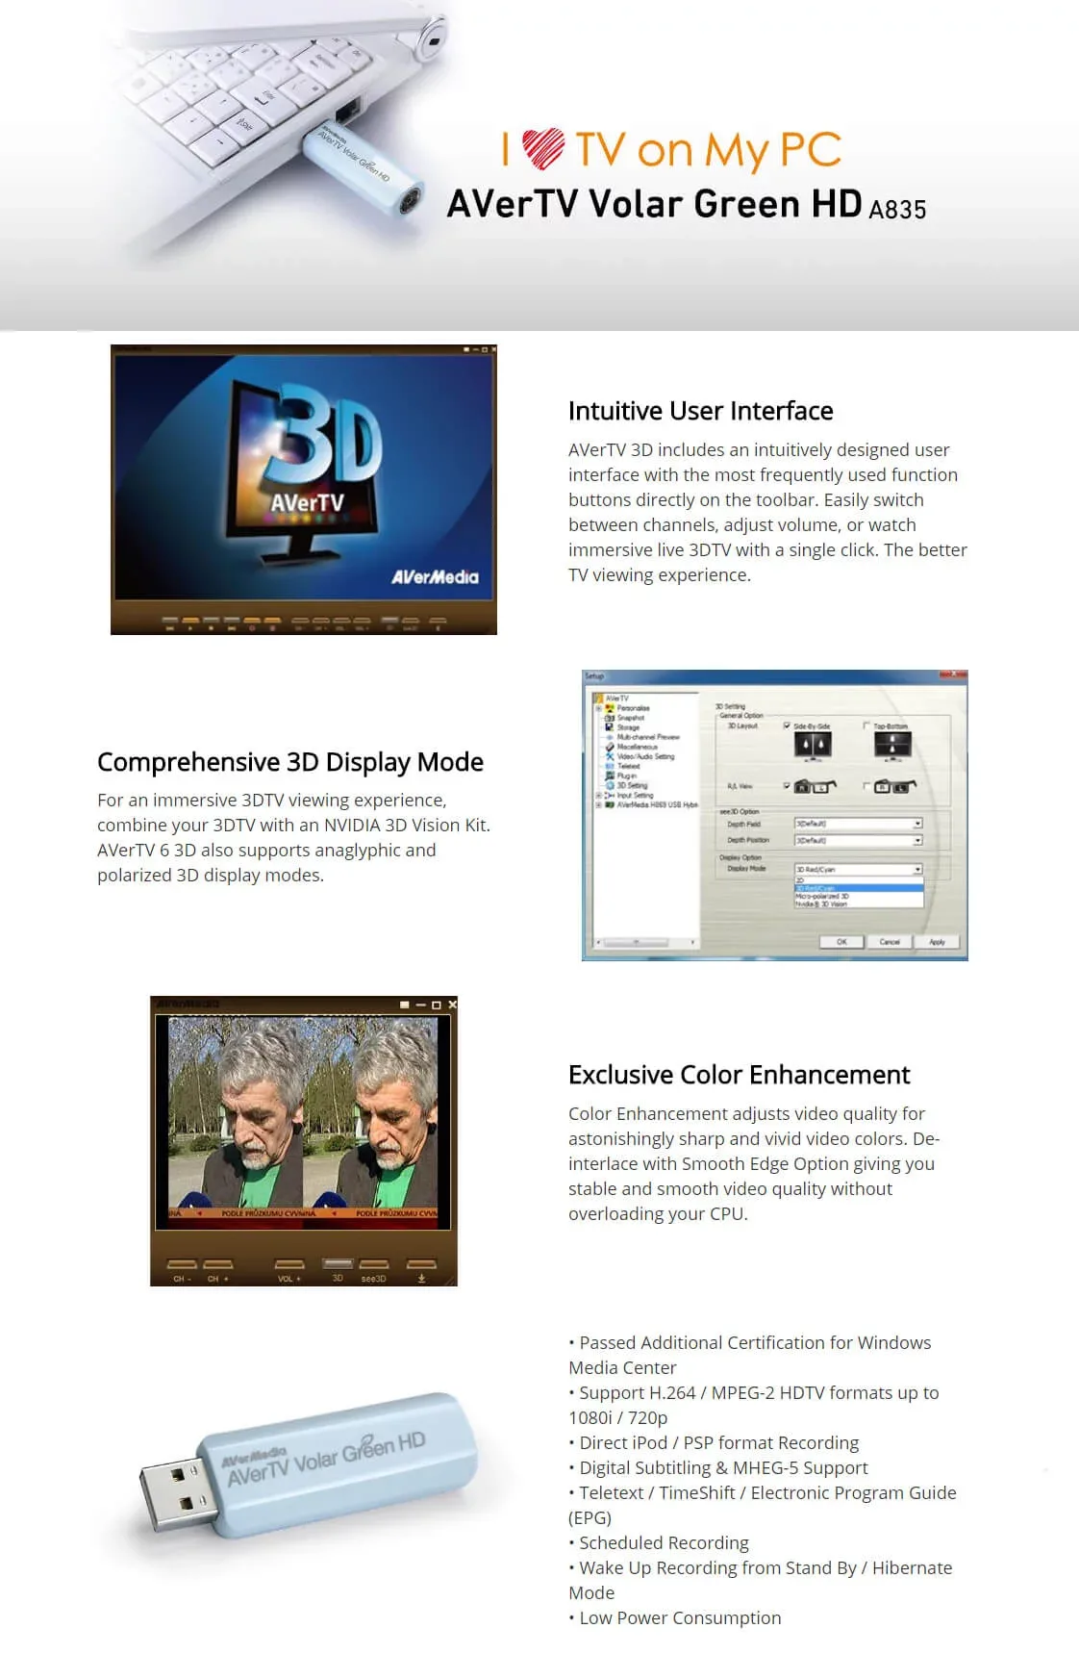Screen dimensions: 1079x1654
Task: Click the red record button in AVerTV 3D player
Action: pos(252,623)
